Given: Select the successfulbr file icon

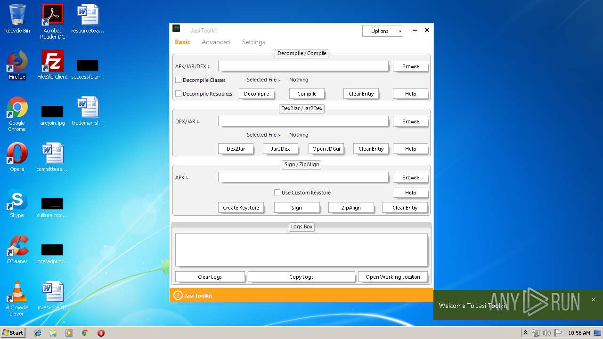Looking at the screenshot, I should click(x=88, y=69).
